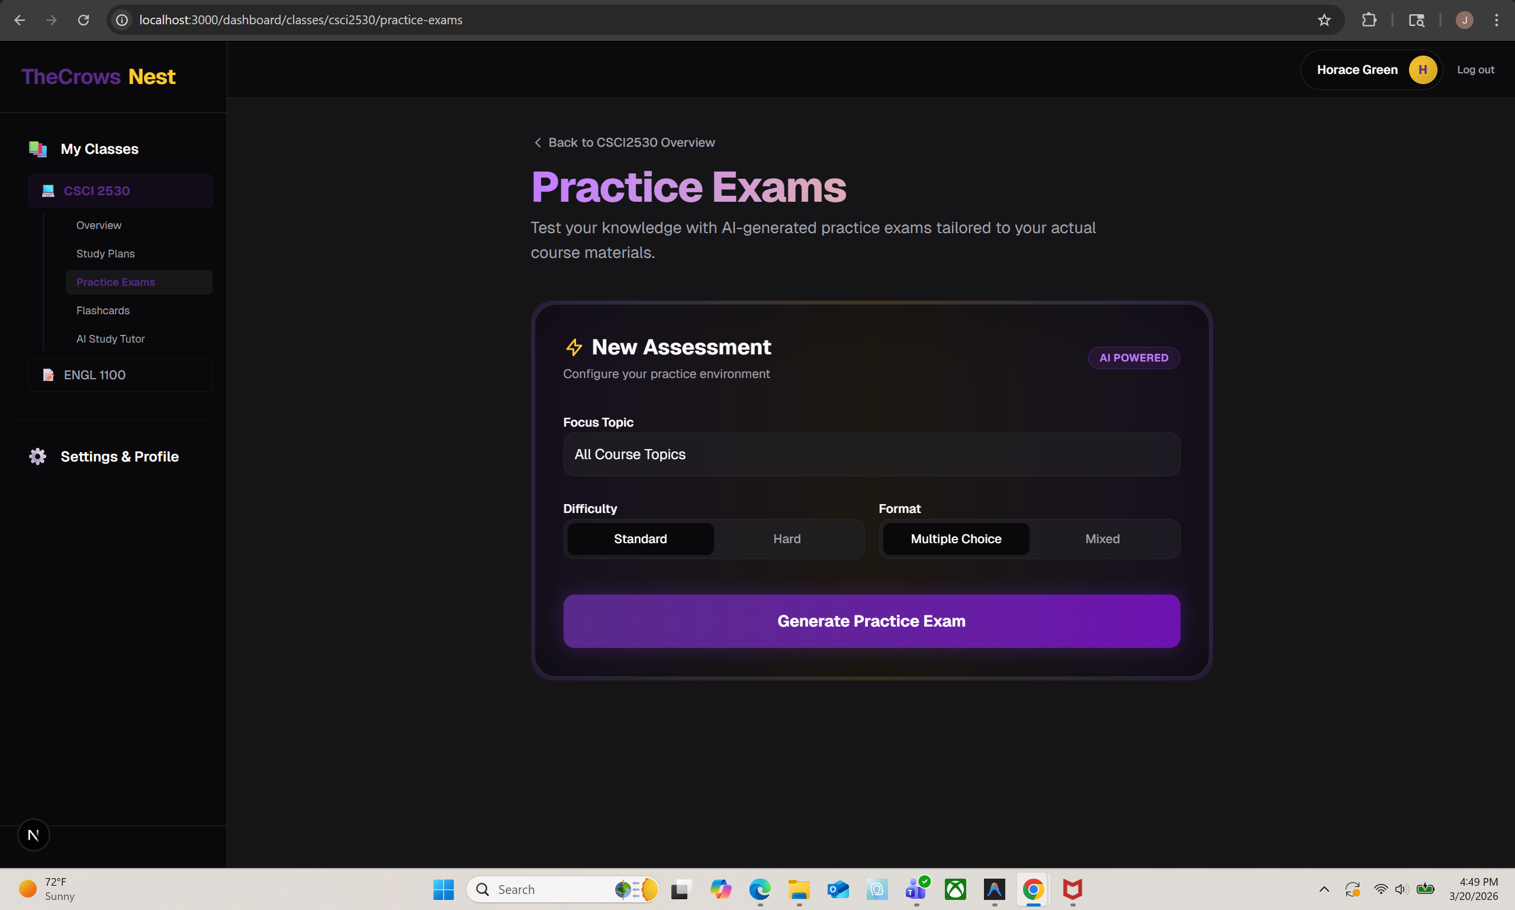The height and width of the screenshot is (910, 1515).
Task: Click the Next.js dev tools badge
Action: coord(34,835)
